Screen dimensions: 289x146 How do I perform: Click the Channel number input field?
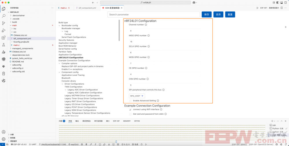click(165, 31)
